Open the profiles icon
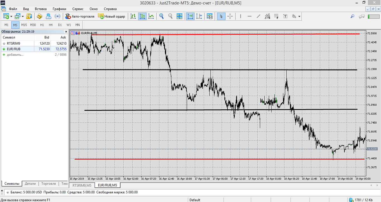The height and width of the screenshot is (202, 381). pos(18,16)
